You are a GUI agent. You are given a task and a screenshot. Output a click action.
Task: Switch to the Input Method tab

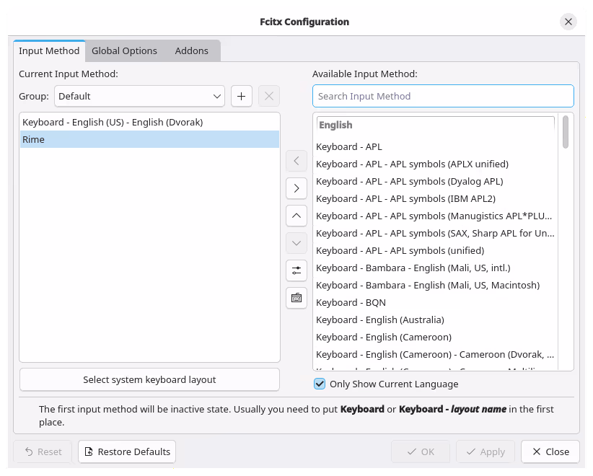(49, 50)
